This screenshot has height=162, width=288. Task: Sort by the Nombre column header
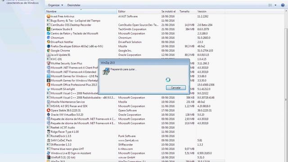pyautogui.click(x=81, y=11)
